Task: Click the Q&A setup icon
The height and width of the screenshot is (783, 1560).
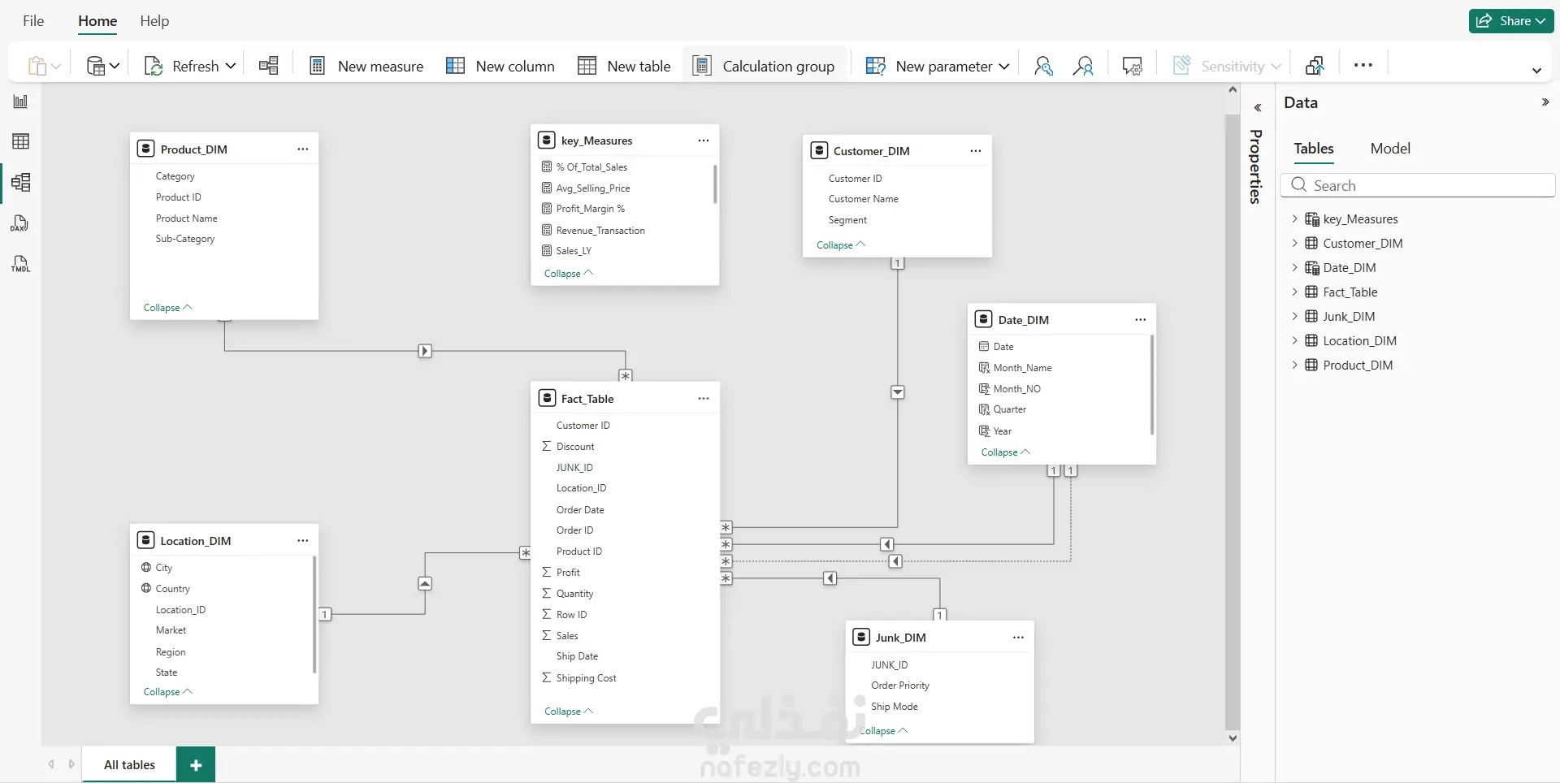Action: [x=1132, y=66]
